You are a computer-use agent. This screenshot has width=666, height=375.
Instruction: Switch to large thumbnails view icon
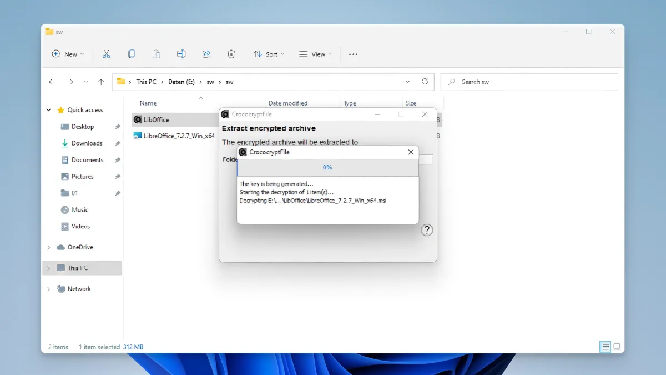coord(616,347)
